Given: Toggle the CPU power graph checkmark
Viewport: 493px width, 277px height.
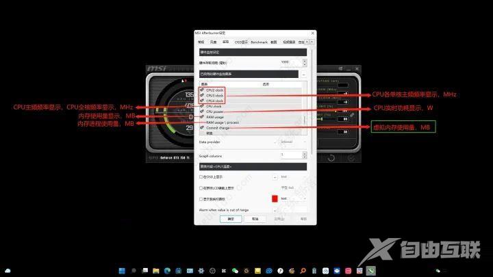Looking at the screenshot, I should 202,111.
